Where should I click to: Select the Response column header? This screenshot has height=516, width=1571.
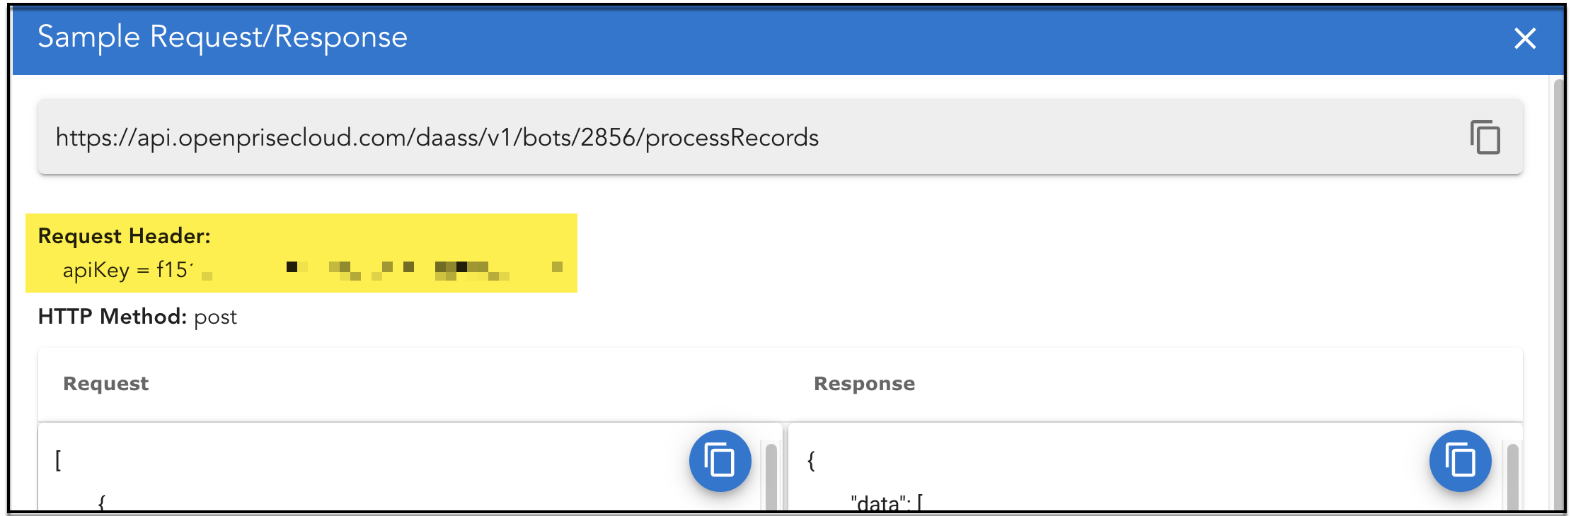864,383
